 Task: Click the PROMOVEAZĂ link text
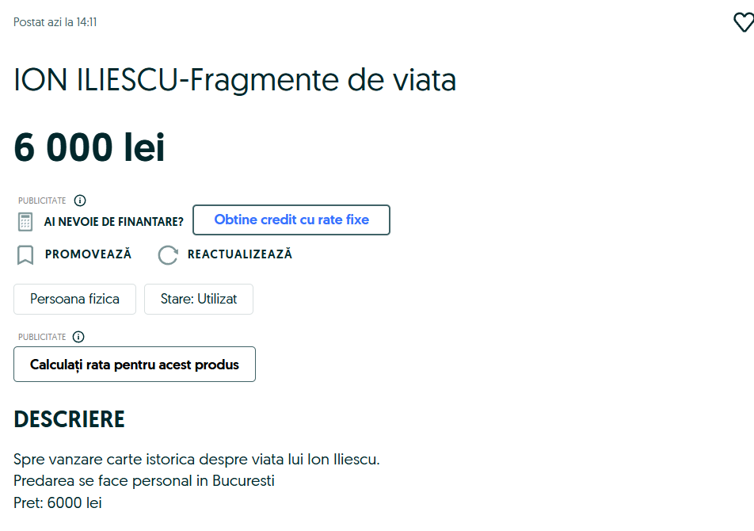pos(88,254)
